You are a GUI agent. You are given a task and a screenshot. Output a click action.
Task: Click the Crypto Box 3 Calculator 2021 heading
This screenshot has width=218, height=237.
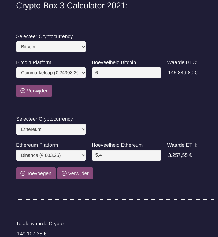click(x=72, y=5)
